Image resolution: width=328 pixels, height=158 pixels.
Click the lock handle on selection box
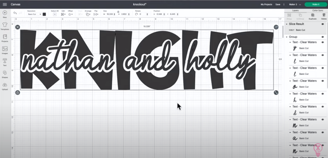point(18,92)
